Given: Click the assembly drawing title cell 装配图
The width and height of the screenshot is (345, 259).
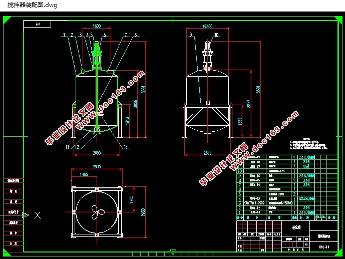Looking at the screenshot, I should [x=296, y=227].
